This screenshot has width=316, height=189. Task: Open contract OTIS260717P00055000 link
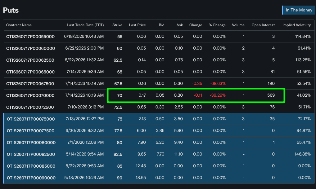[30, 37]
